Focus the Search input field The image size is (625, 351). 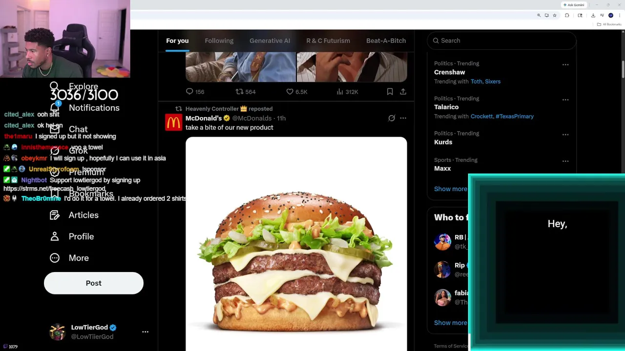pos(502,40)
